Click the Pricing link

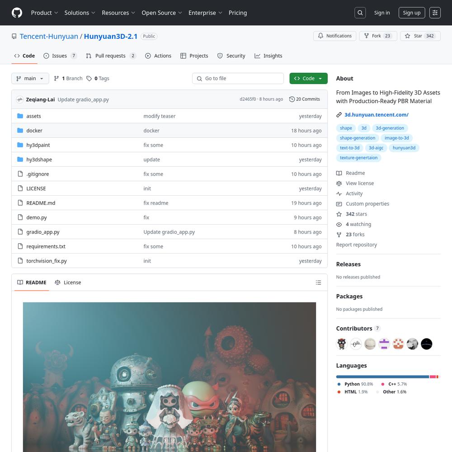pyautogui.click(x=238, y=13)
